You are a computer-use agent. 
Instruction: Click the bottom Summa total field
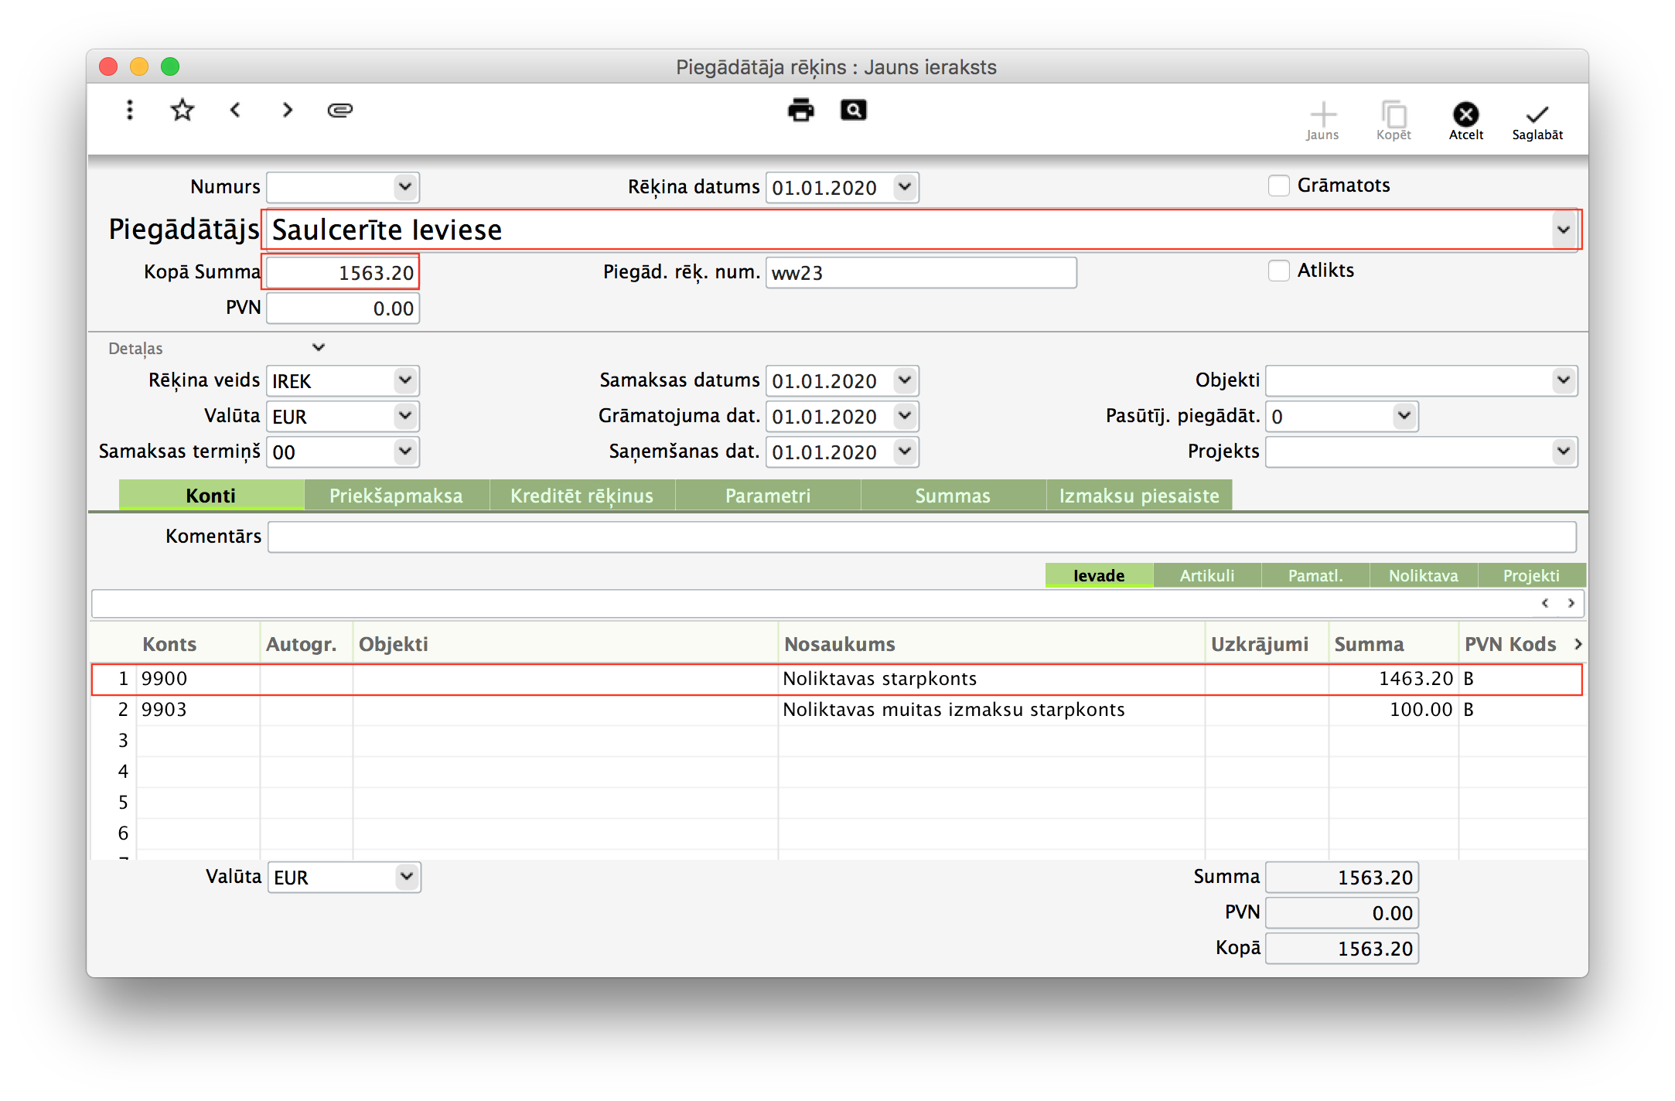coord(1342,877)
